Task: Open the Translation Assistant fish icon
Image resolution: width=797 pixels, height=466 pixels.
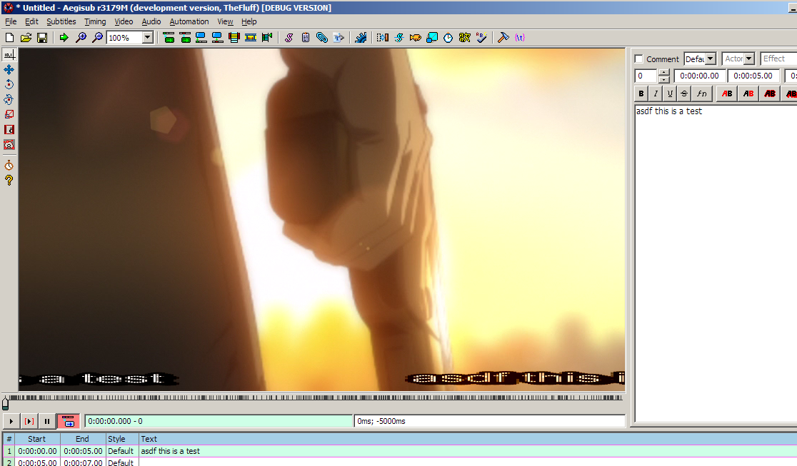Action: pos(415,38)
